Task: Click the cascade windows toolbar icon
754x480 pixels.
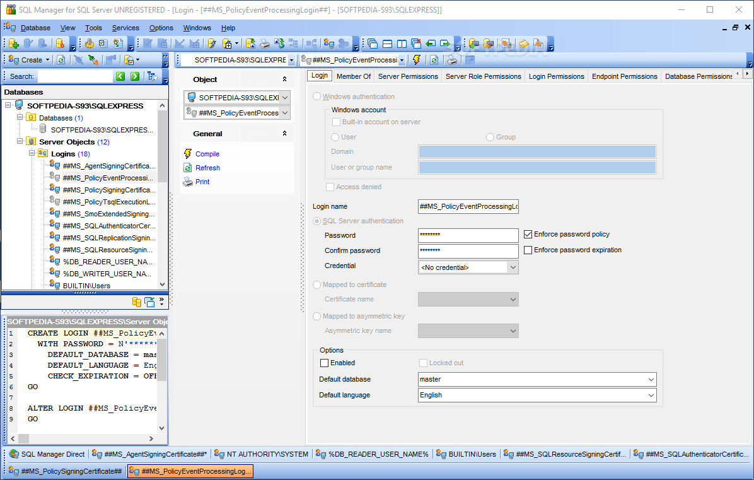Action: [372, 43]
